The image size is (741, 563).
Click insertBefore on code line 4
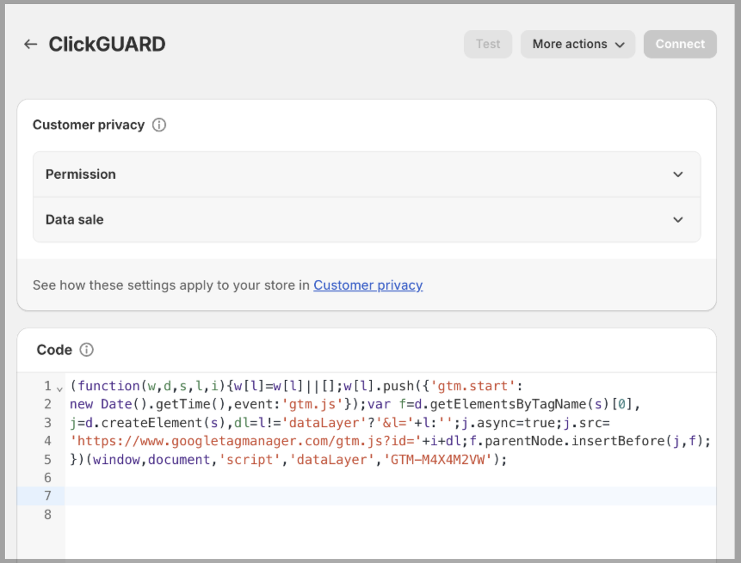(x=618, y=441)
